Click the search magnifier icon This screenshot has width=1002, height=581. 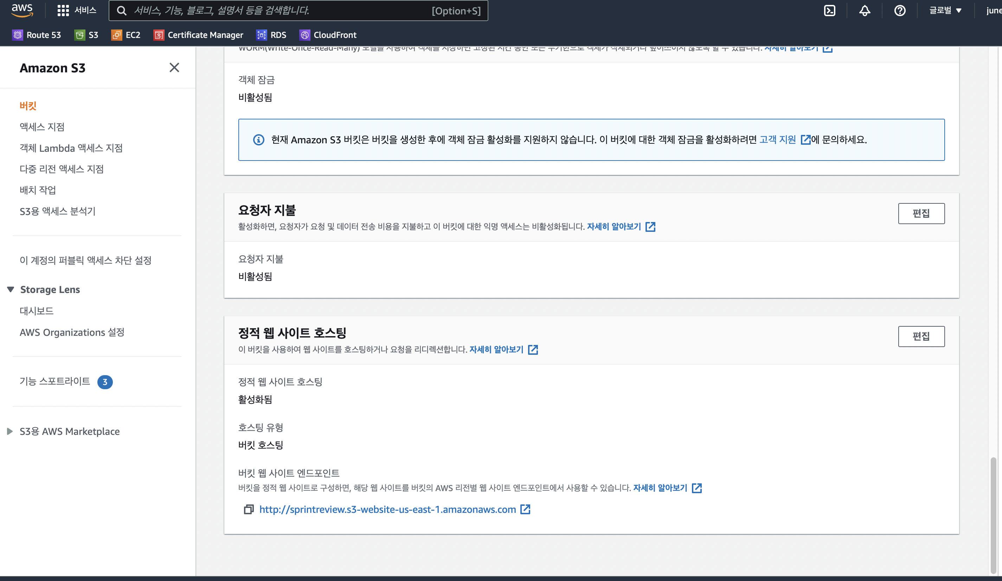point(122,11)
